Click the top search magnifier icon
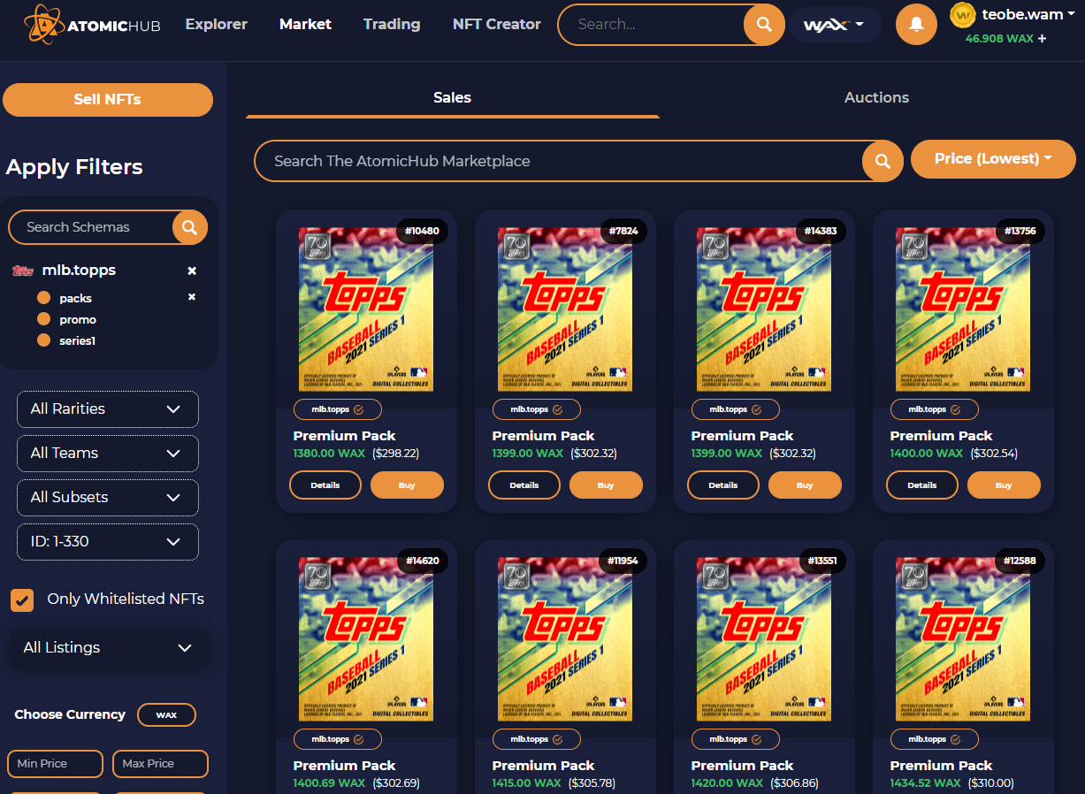This screenshot has height=794, width=1085. (x=764, y=25)
